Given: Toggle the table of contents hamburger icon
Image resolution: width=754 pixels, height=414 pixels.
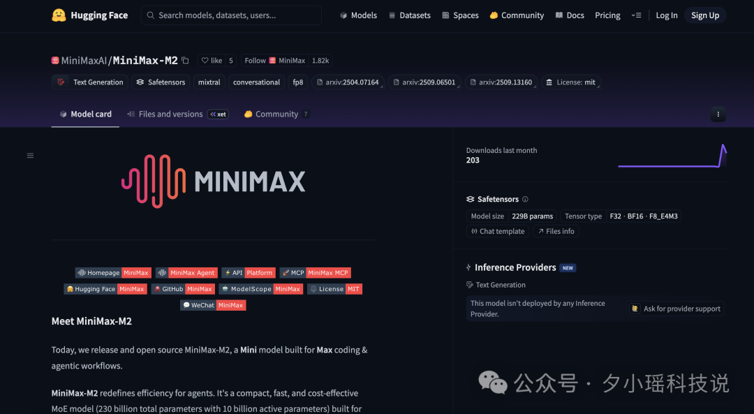Looking at the screenshot, I should (x=30, y=156).
